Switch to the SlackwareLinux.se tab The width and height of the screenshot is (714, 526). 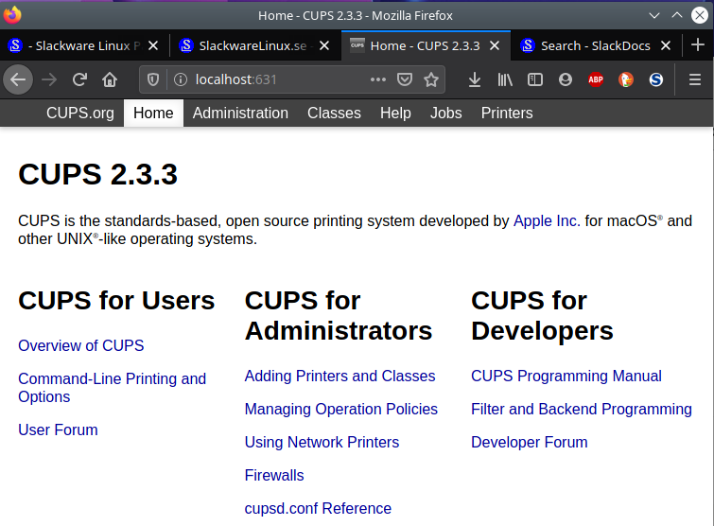255,45
